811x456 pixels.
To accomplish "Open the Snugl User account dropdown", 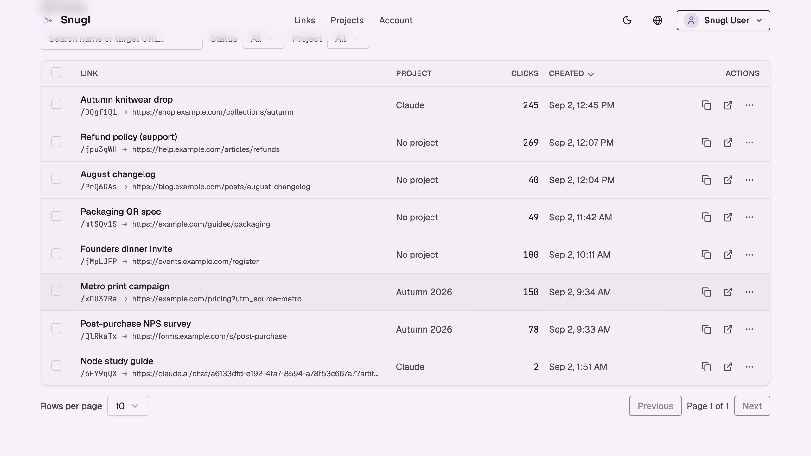I will coord(724,20).
